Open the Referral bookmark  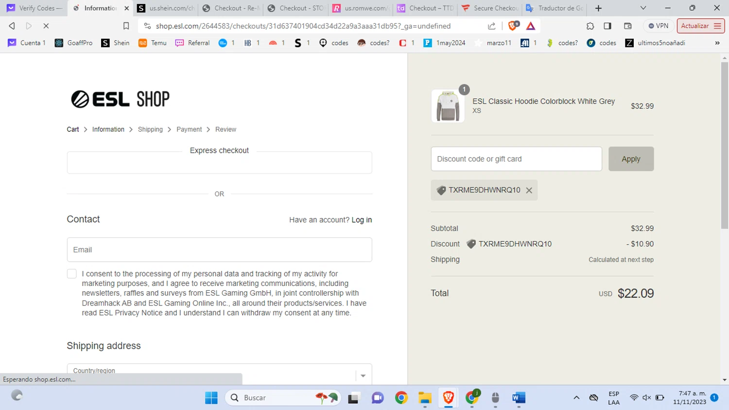[x=192, y=43]
